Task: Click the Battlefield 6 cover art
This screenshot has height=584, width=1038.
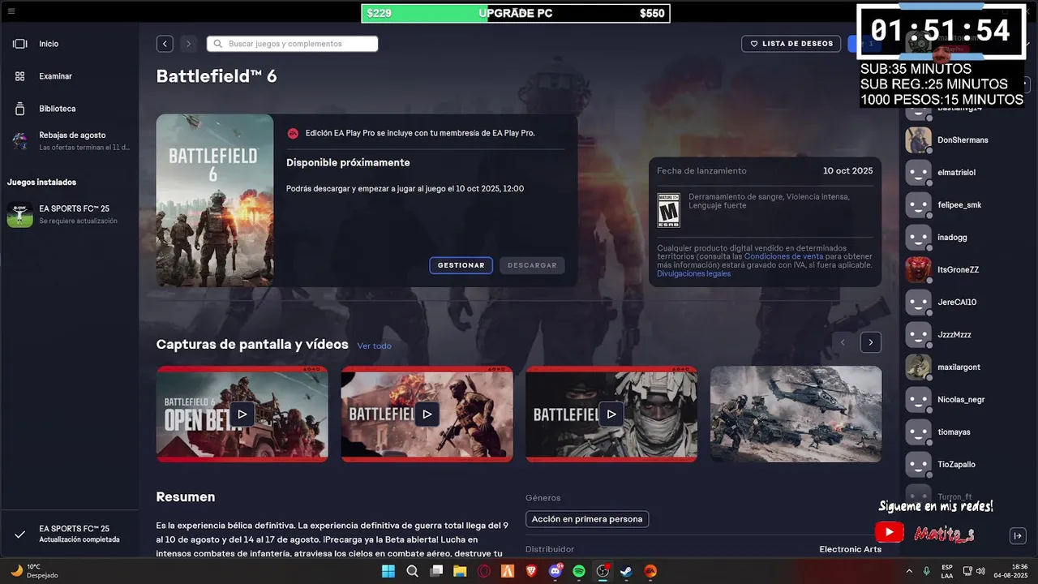Action: [215, 200]
